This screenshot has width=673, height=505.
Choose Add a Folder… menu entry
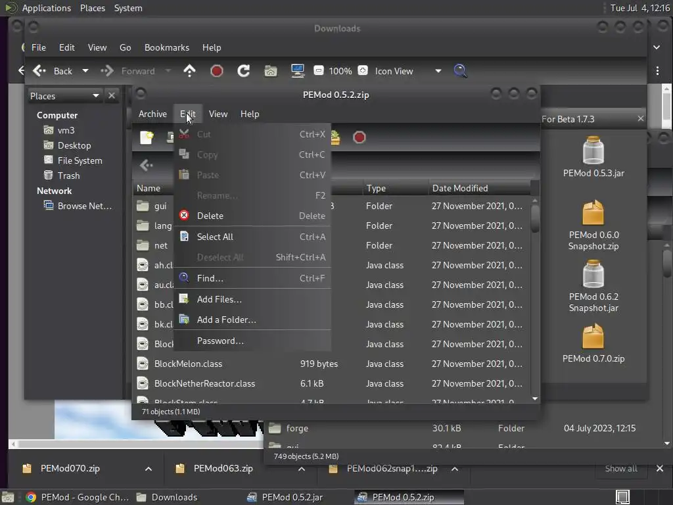pos(252,320)
